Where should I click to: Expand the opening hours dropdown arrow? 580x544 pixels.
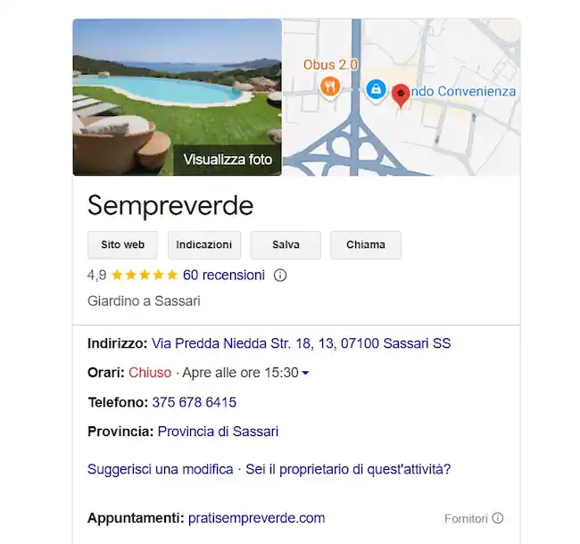306,374
